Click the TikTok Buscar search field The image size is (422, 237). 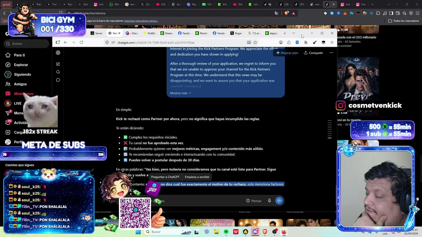[x=26, y=43]
